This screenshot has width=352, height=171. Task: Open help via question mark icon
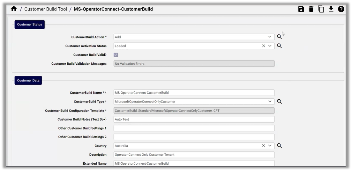pos(341,9)
